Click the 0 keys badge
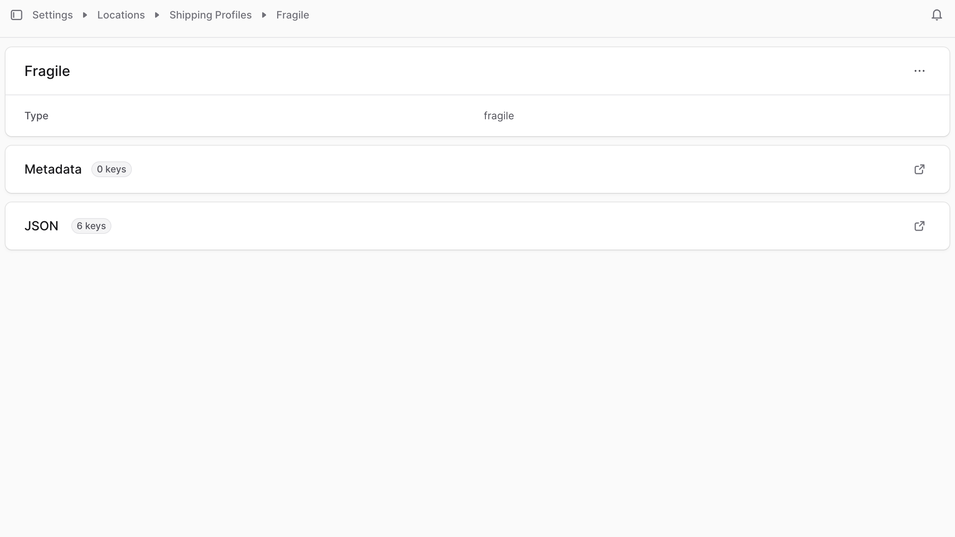 pos(111,169)
